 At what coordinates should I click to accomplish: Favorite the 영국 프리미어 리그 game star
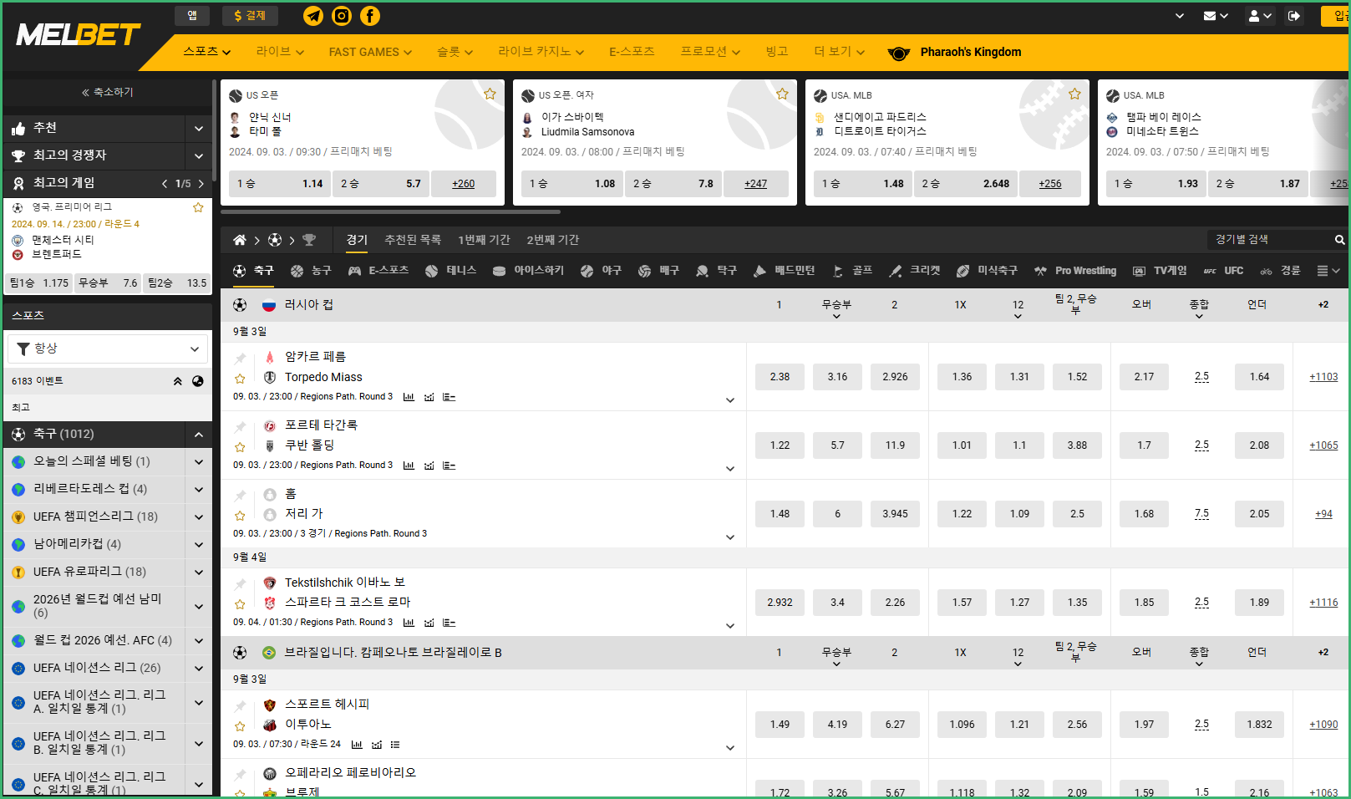(x=198, y=207)
